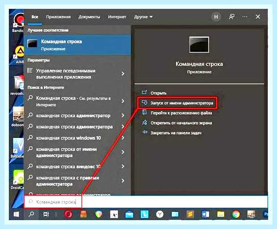The width and height of the screenshot is (277, 229).
Task: Open Battlefield desktop shortcut
Action: [x=18, y=148]
